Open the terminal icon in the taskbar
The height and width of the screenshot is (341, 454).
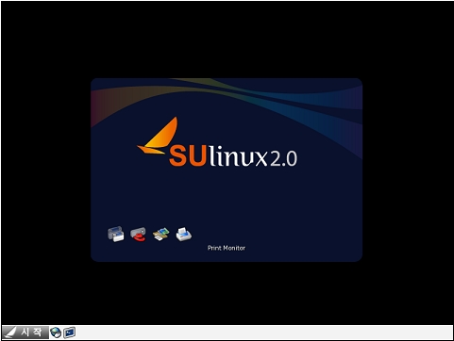pos(69,333)
